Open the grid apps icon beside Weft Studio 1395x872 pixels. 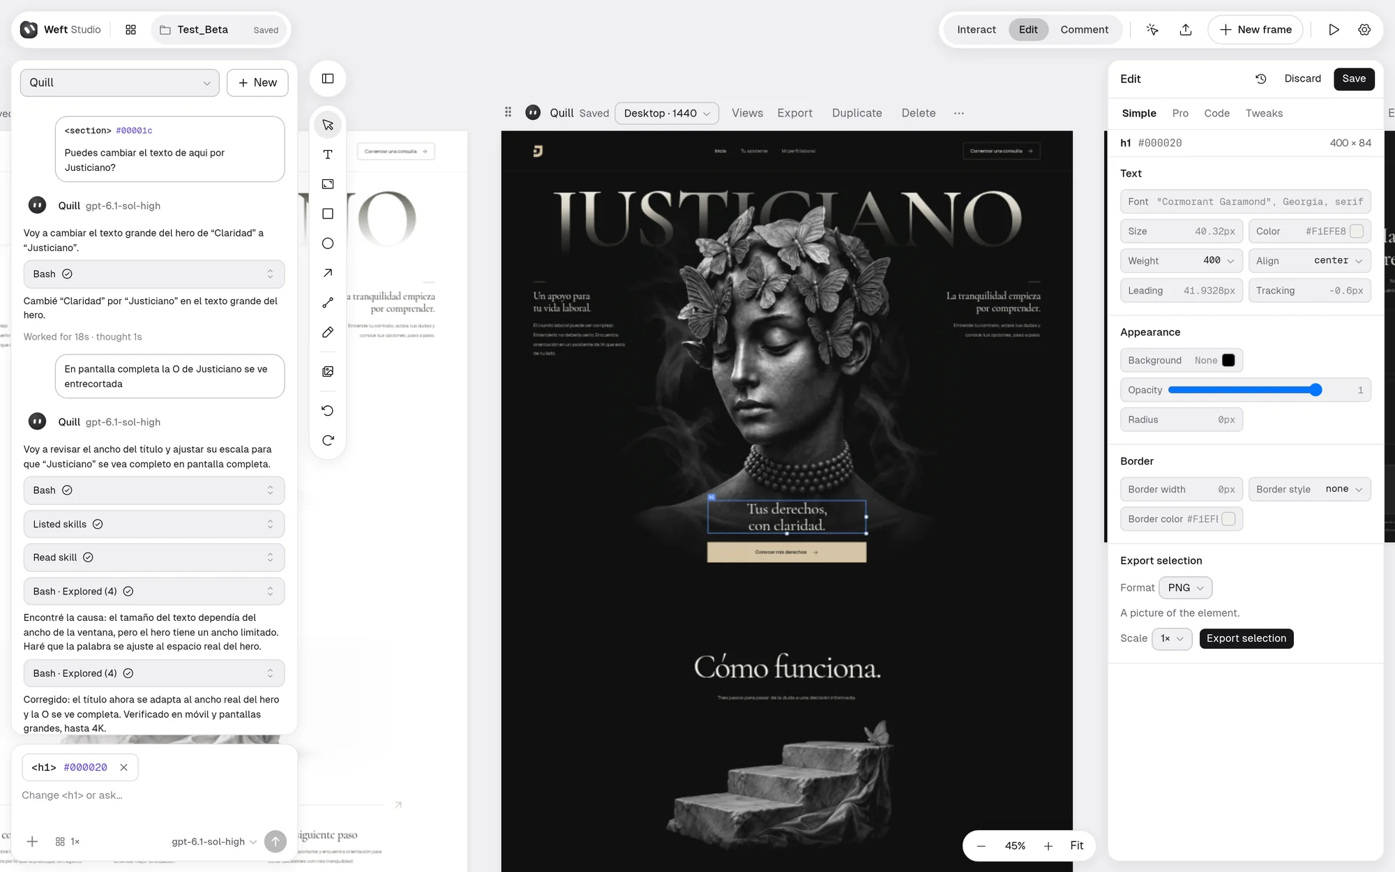[x=130, y=30]
